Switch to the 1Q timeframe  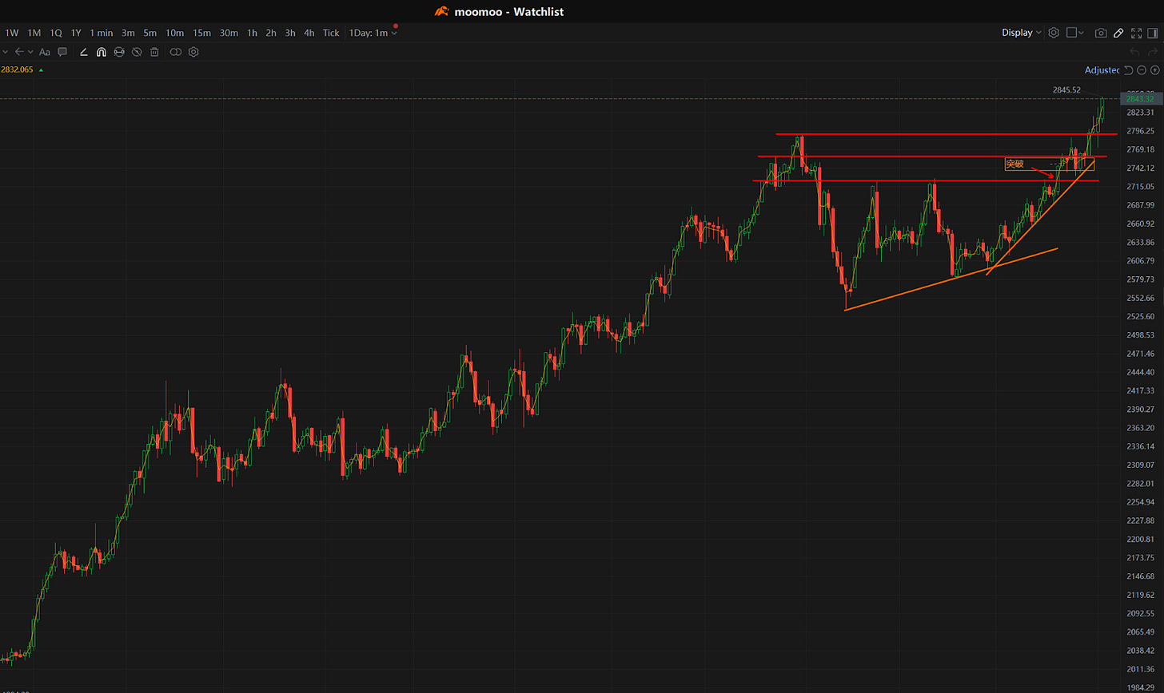click(x=55, y=33)
